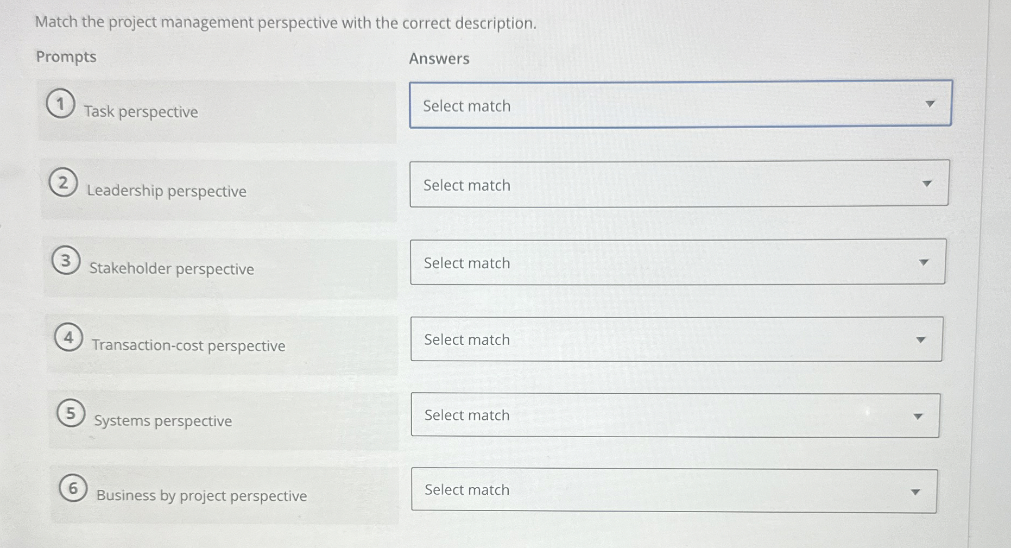This screenshot has height=548, width=1011.
Task: Click the dropdown arrow in the Systems perspective answer
Action: [x=918, y=415]
